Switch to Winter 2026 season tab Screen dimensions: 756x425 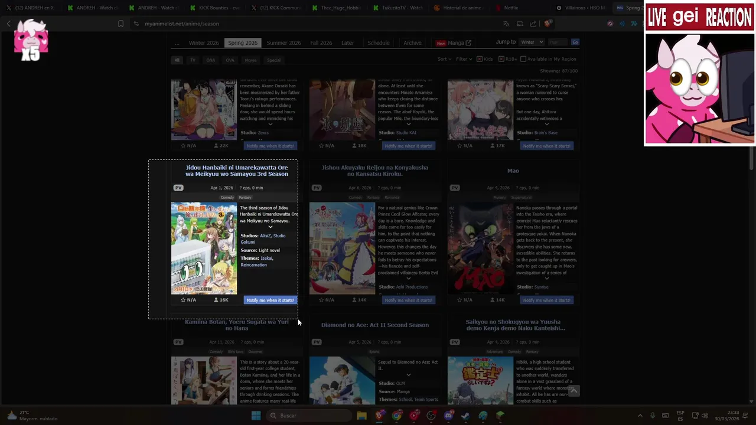(204, 43)
